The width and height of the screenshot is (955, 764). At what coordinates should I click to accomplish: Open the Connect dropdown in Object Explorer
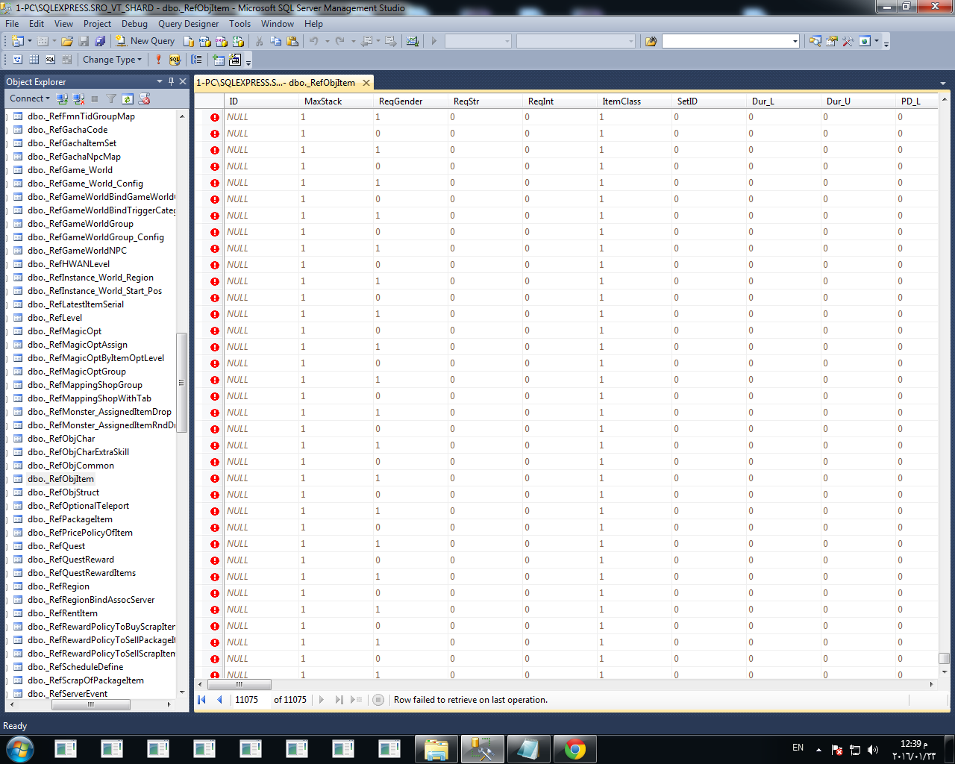click(30, 98)
